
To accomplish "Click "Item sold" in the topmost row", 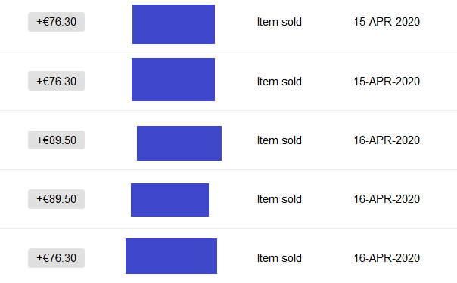I will pyautogui.click(x=279, y=22).
